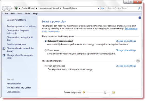This screenshot has width=147, height=102.
Task: Open the Tools menu
Action: [28, 14]
